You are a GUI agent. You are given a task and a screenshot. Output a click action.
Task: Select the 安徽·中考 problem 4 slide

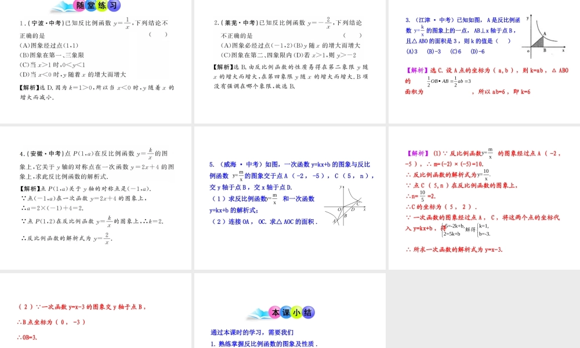(x=96, y=198)
